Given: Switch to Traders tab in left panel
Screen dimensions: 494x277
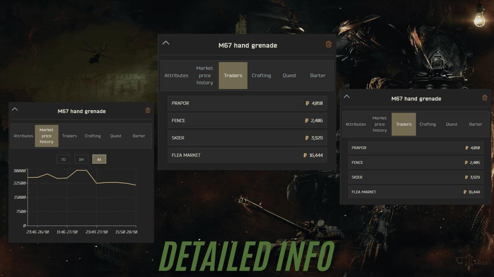Looking at the screenshot, I should point(70,136).
